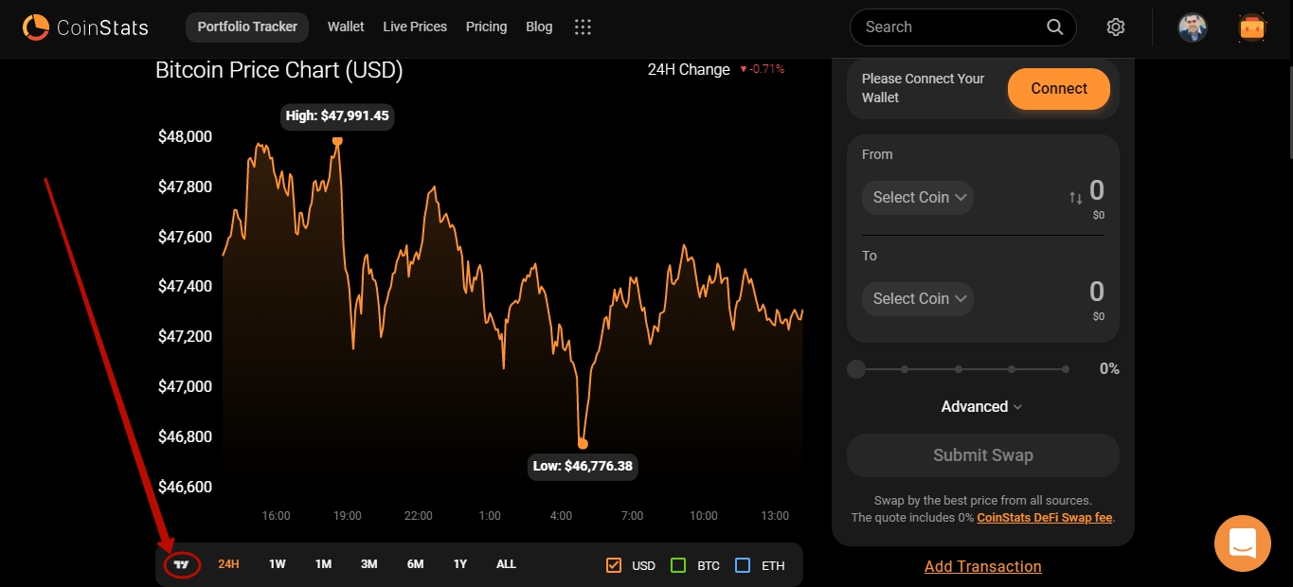Screen dimensions: 1293x587
Task: Open the user profile avatar
Action: point(1192,27)
